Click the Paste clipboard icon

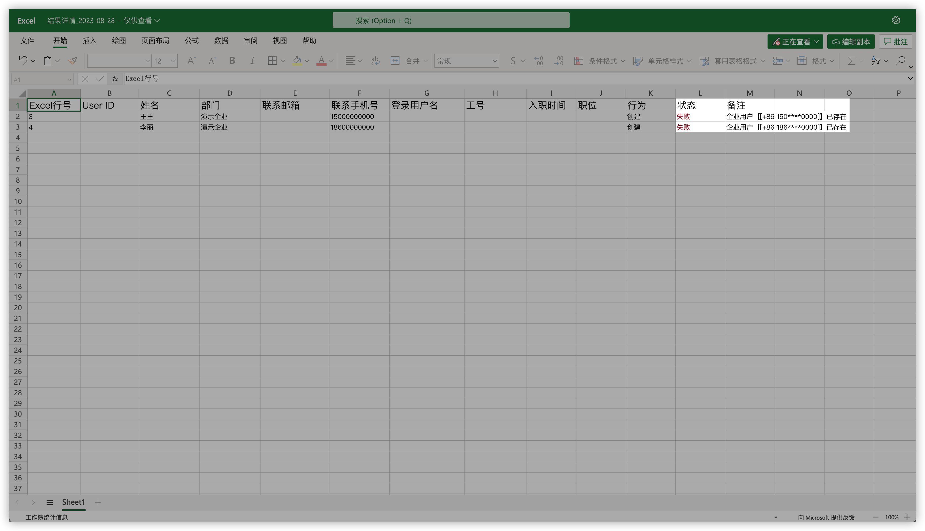(48, 60)
